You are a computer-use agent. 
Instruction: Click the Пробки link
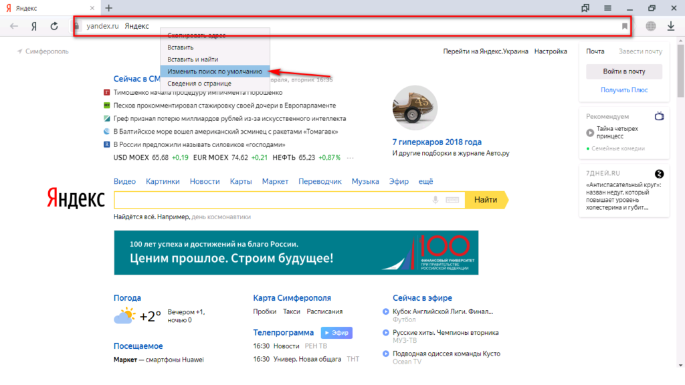tap(265, 311)
